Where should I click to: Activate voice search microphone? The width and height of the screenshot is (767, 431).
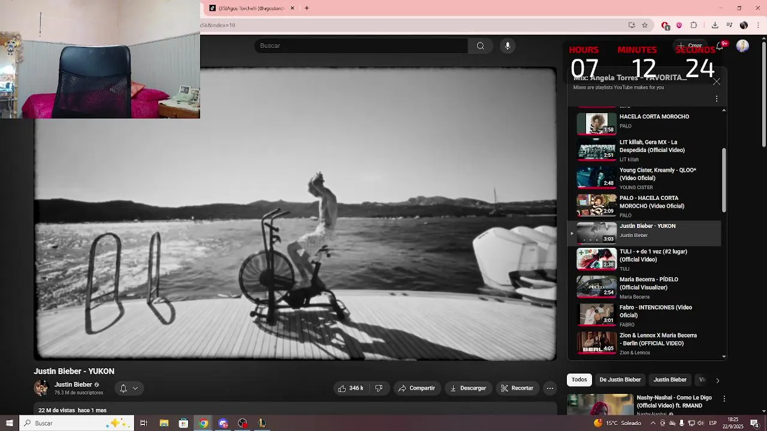click(508, 45)
